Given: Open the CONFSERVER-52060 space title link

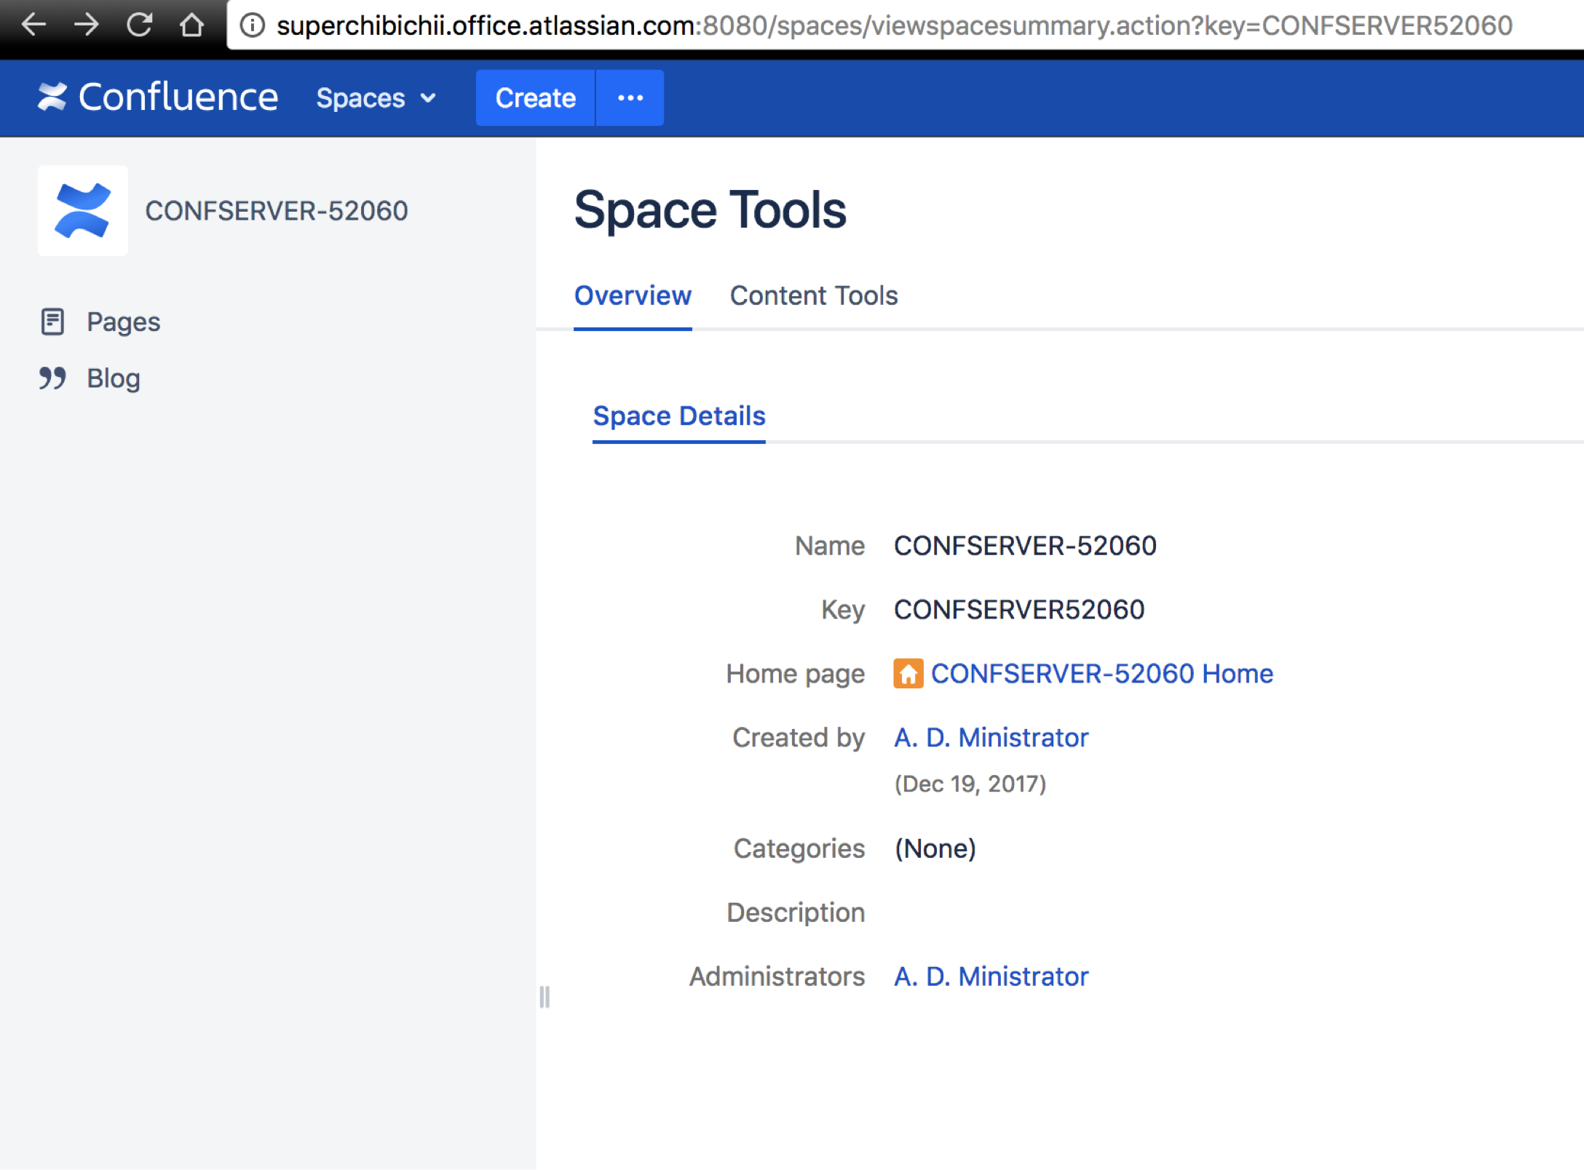Looking at the screenshot, I should [277, 211].
